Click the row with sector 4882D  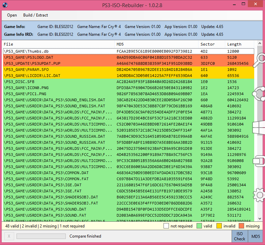(x=128, y=118)
